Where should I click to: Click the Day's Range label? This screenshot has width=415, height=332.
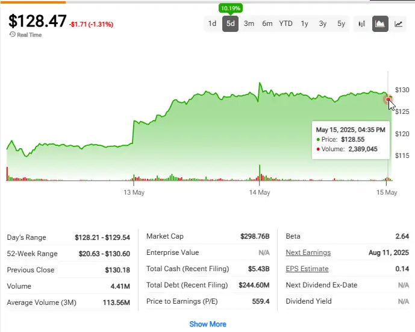[27, 237]
